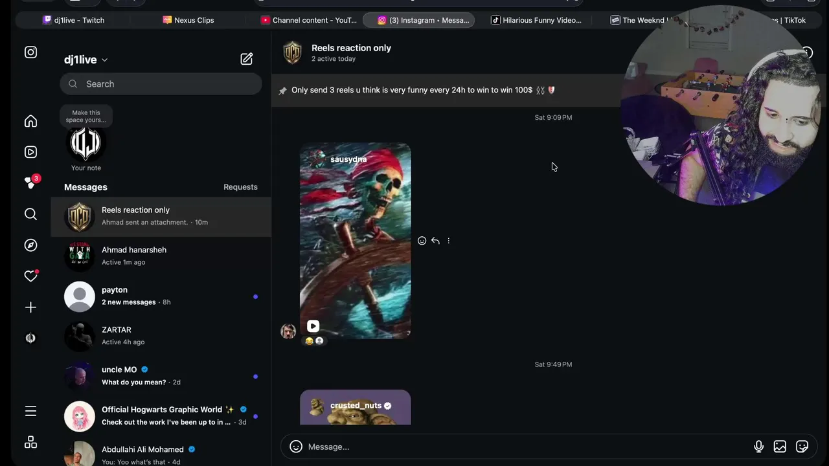Open Reels reaction only group avatar in header

[293, 52]
